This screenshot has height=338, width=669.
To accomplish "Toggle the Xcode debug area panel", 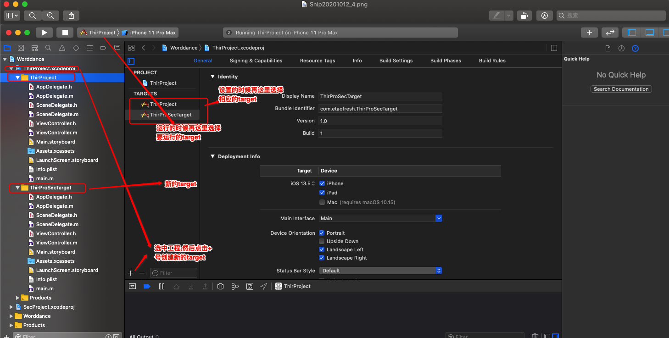I will click(650, 33).
